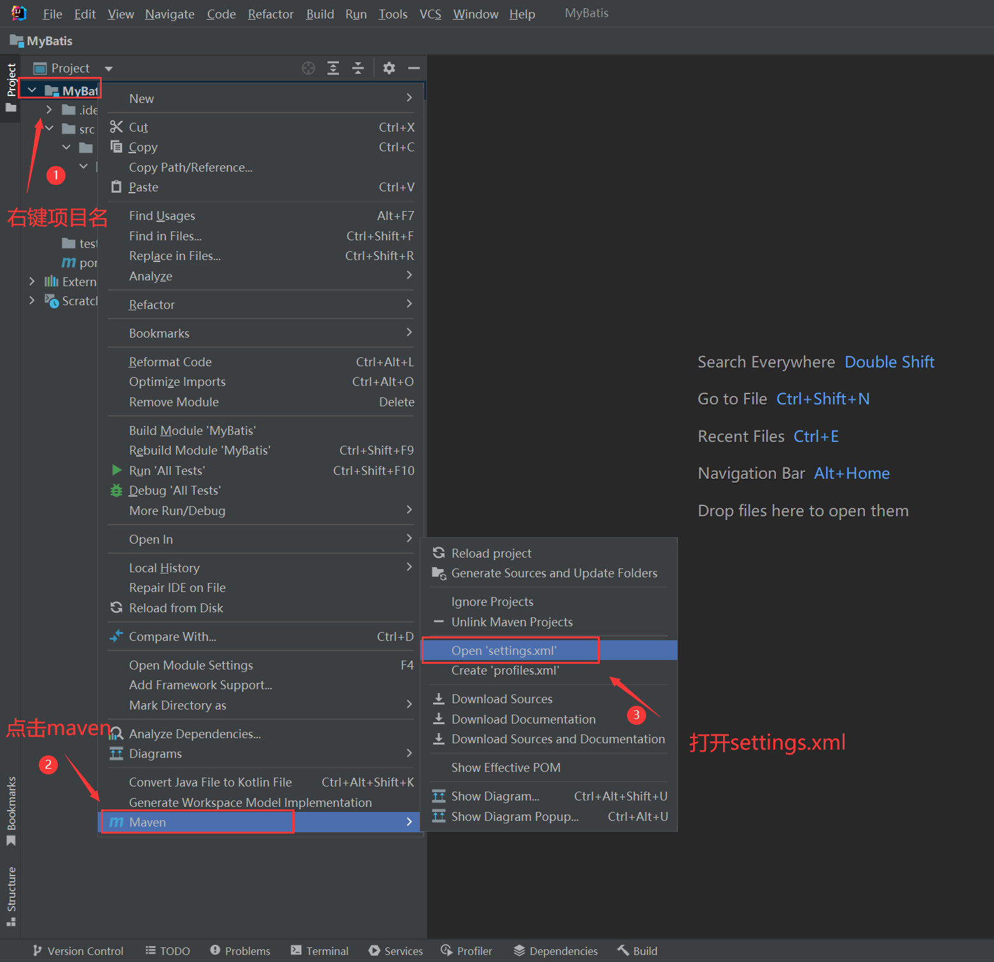This screenshot has width=994, height=962.
Task: Click the Show Diagram Popup... icon
Action: point(439,816)
